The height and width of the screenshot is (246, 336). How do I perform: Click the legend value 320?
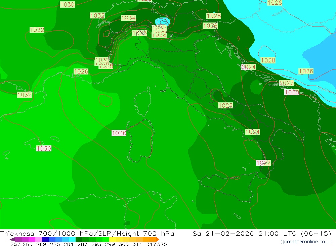(162, 244)
